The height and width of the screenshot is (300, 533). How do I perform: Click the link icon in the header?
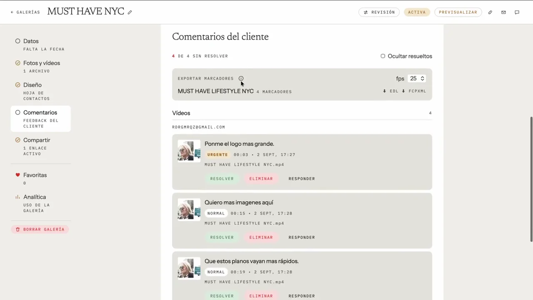click(x=490, y=12)
